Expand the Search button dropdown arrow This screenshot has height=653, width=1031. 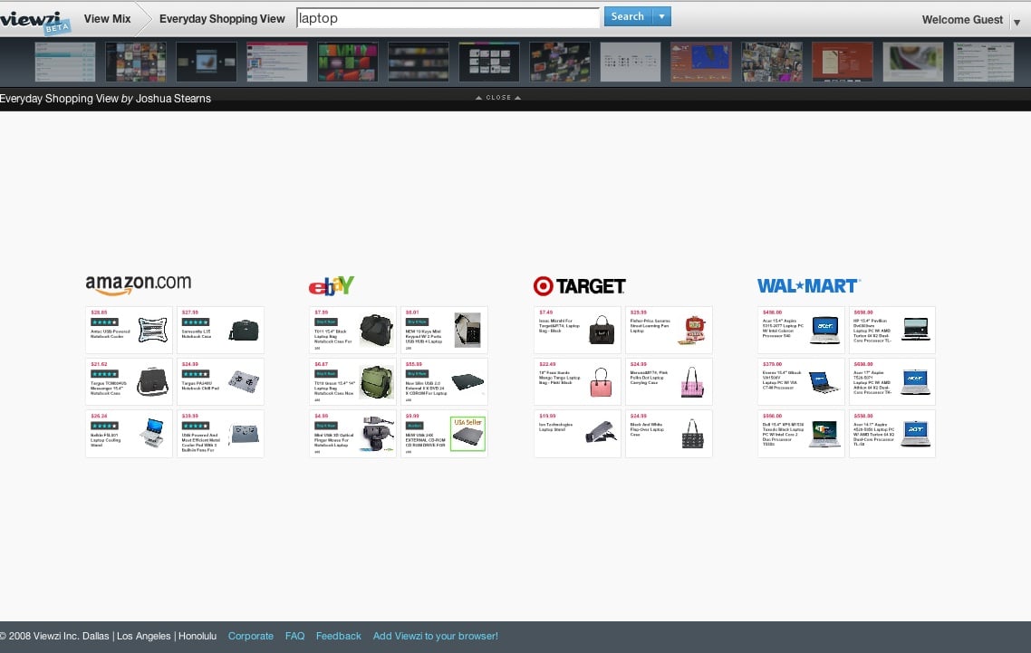click(x=661, y=16)
